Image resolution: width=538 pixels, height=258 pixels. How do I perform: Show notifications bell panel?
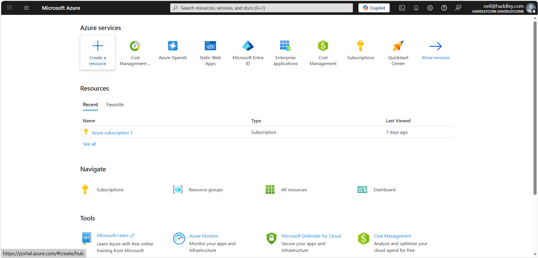click(416, 8)
